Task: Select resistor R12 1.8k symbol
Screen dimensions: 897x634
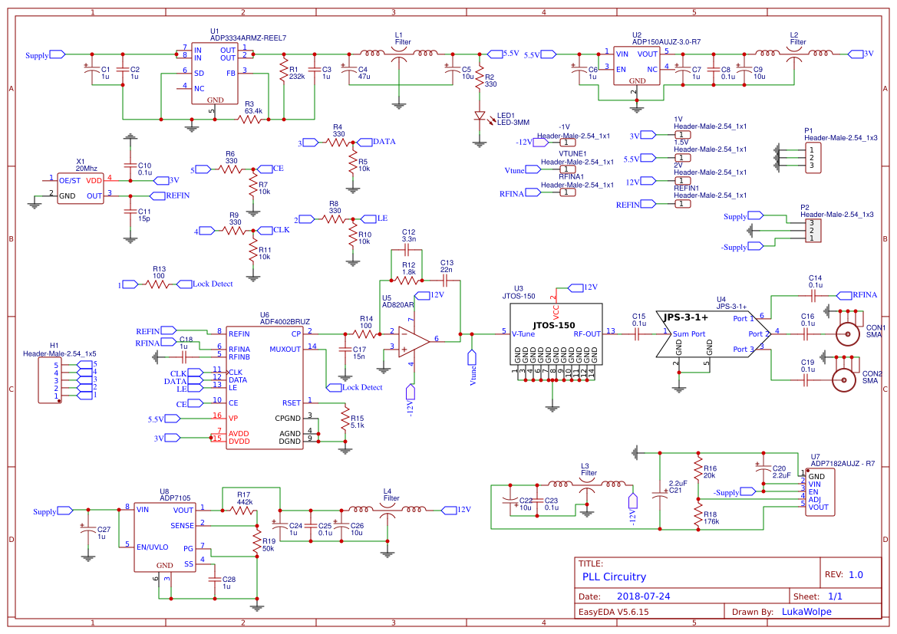Action: (x=407, y=280)
